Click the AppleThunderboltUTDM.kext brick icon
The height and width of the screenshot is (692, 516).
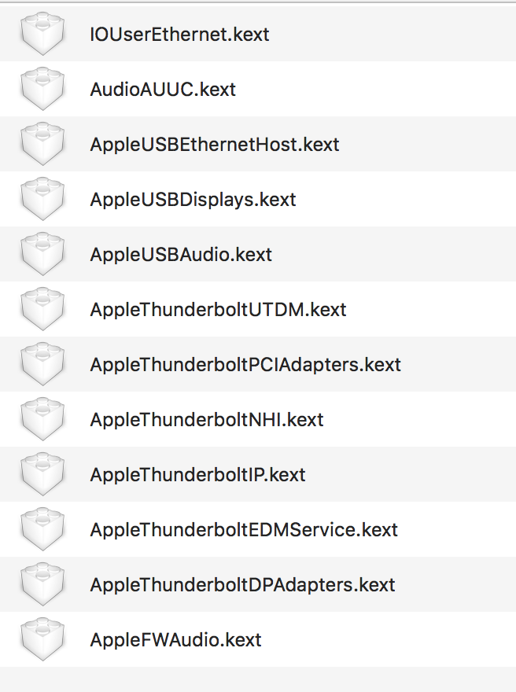[42, 309]
